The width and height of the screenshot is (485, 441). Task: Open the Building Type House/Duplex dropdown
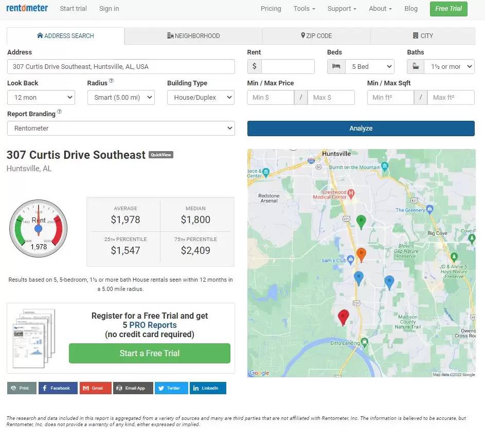[x=201, y=98]
